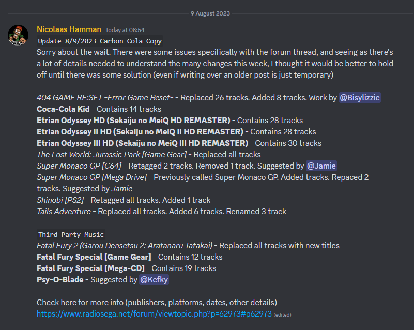Click the Third Party Music code block
Screen dimensions: 414x330
coord(71,234)
